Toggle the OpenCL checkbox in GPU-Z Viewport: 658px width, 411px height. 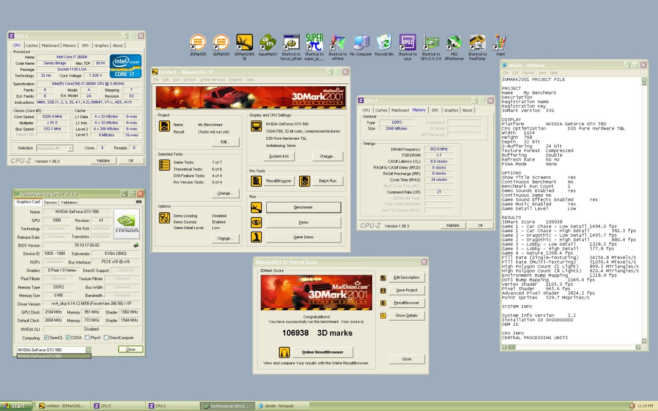point(47,338)
